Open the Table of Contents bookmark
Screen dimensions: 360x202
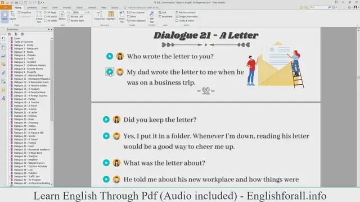tap(24, 42)
